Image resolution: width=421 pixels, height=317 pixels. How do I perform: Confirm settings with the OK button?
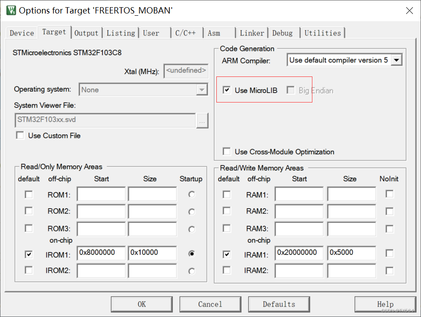point(142,304)
